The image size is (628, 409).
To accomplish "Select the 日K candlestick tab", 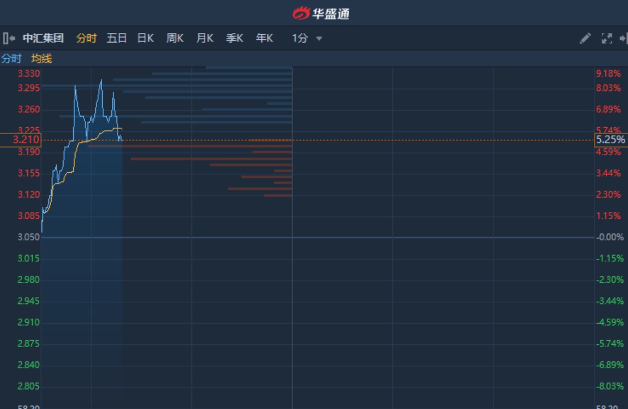I will [x=145, y=39].
